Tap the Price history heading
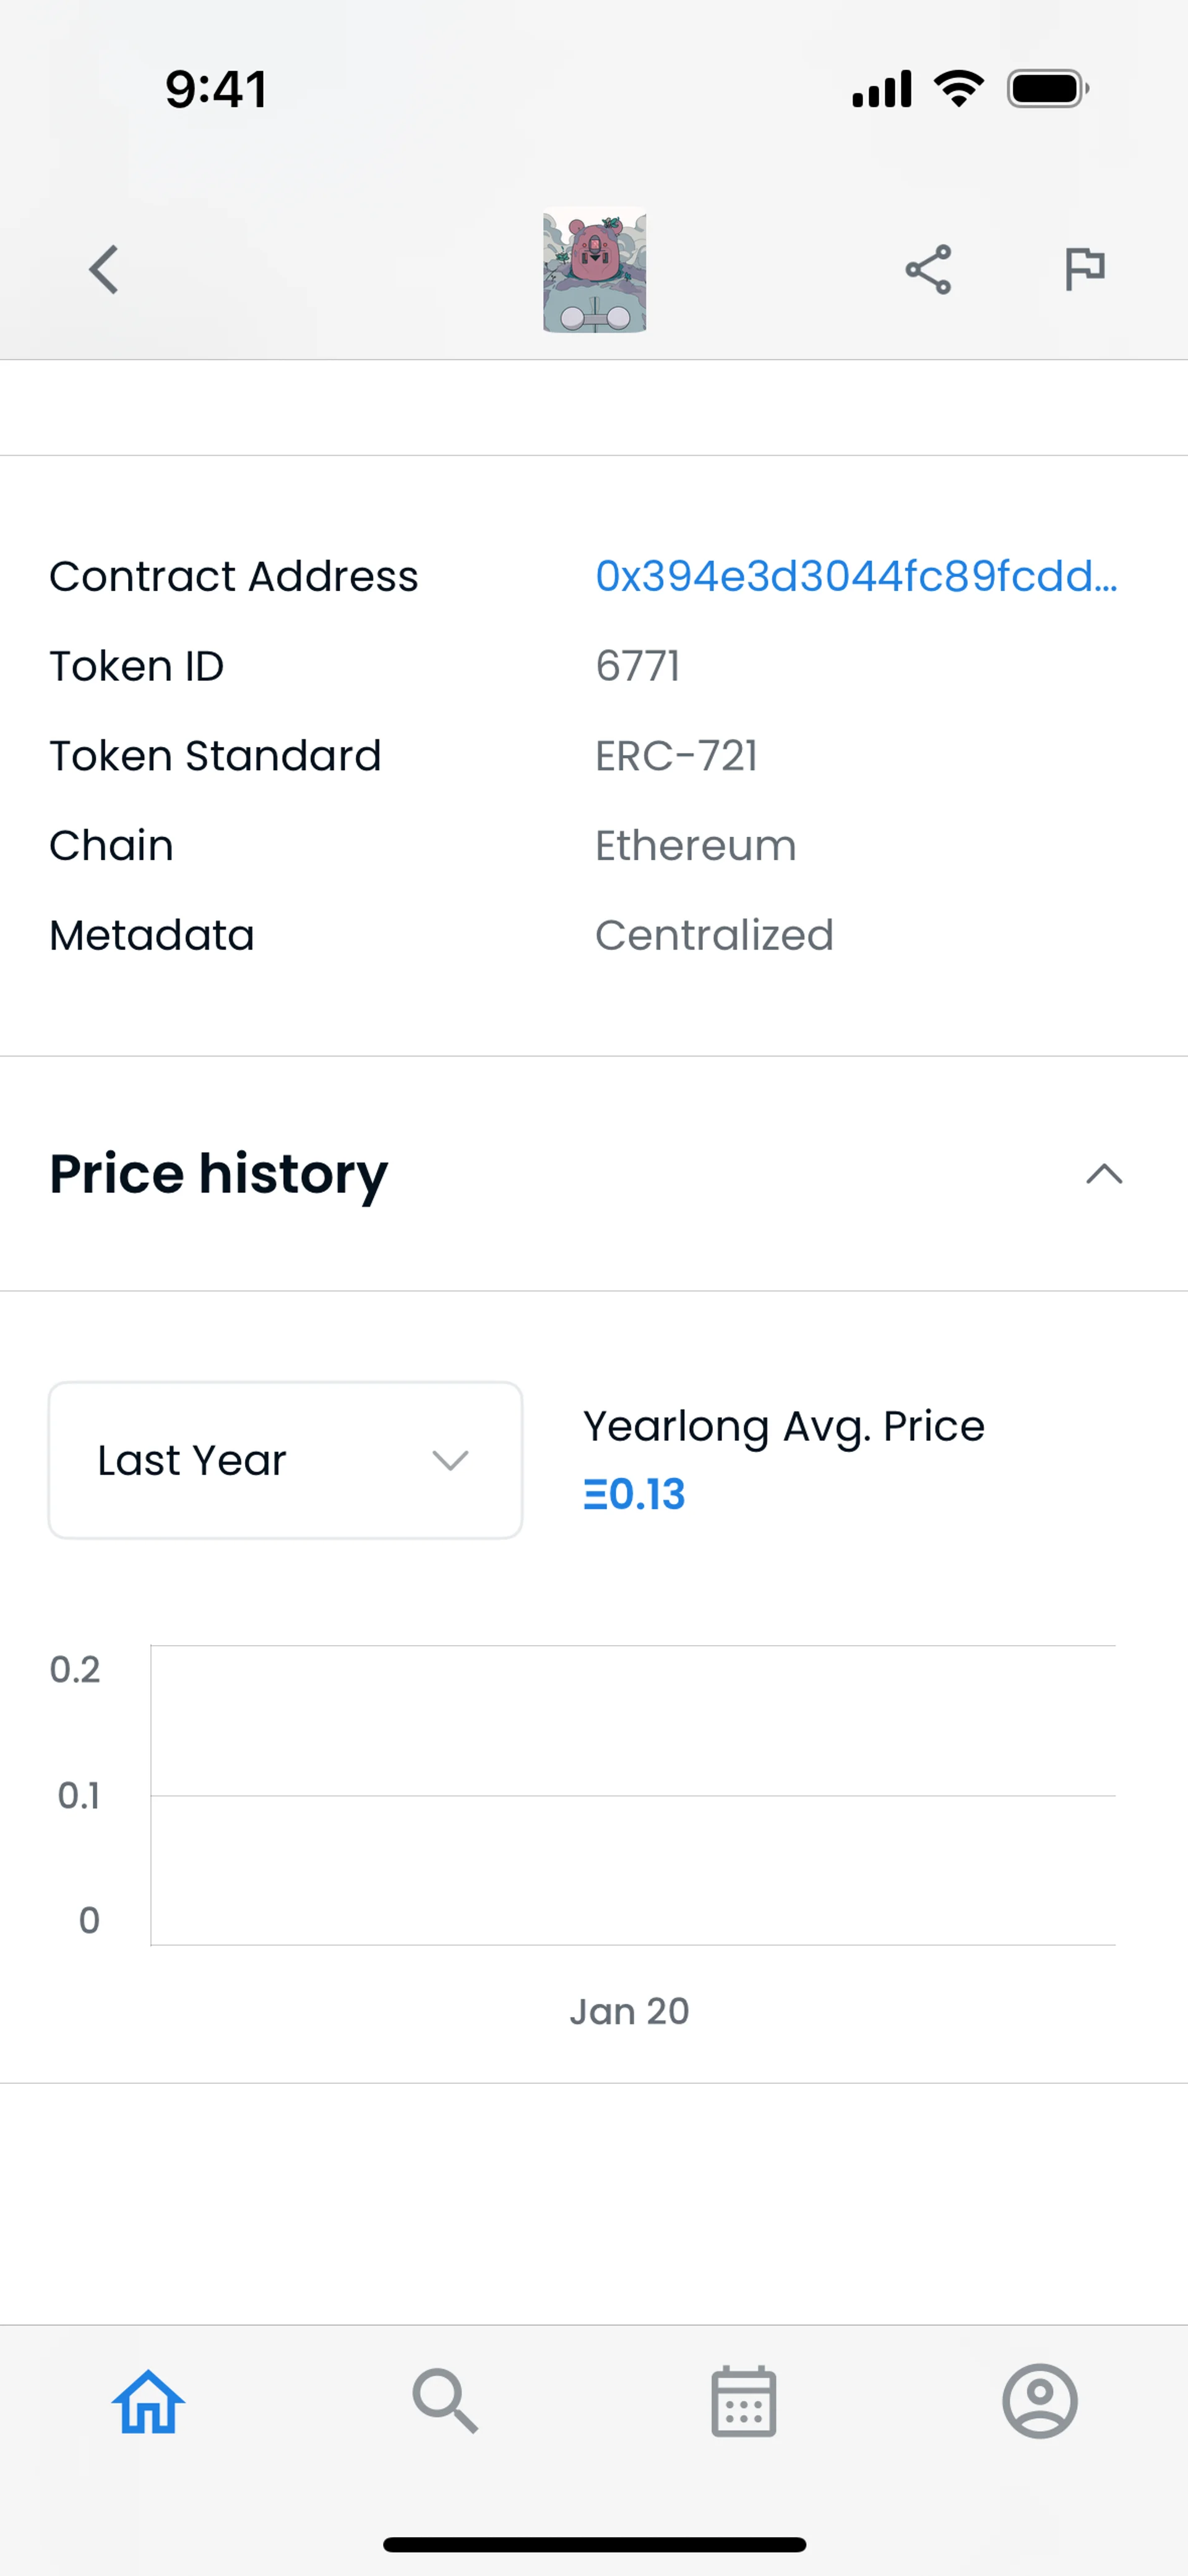This screenshot has height=2576, width=1188. pos(218,1174)
